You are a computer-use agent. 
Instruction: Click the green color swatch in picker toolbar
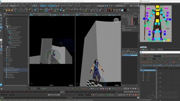pyautogui.click(x=143, y=49)
